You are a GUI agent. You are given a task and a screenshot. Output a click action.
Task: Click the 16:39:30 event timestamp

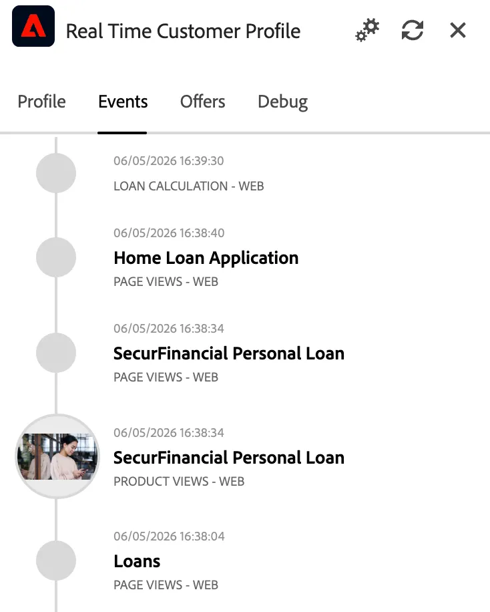tap(168, 161)
